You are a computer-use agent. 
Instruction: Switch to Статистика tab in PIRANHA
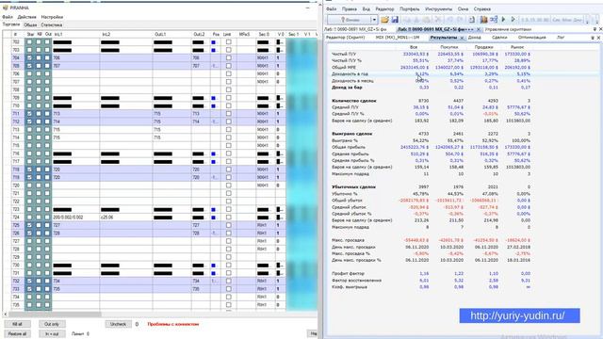52,25
